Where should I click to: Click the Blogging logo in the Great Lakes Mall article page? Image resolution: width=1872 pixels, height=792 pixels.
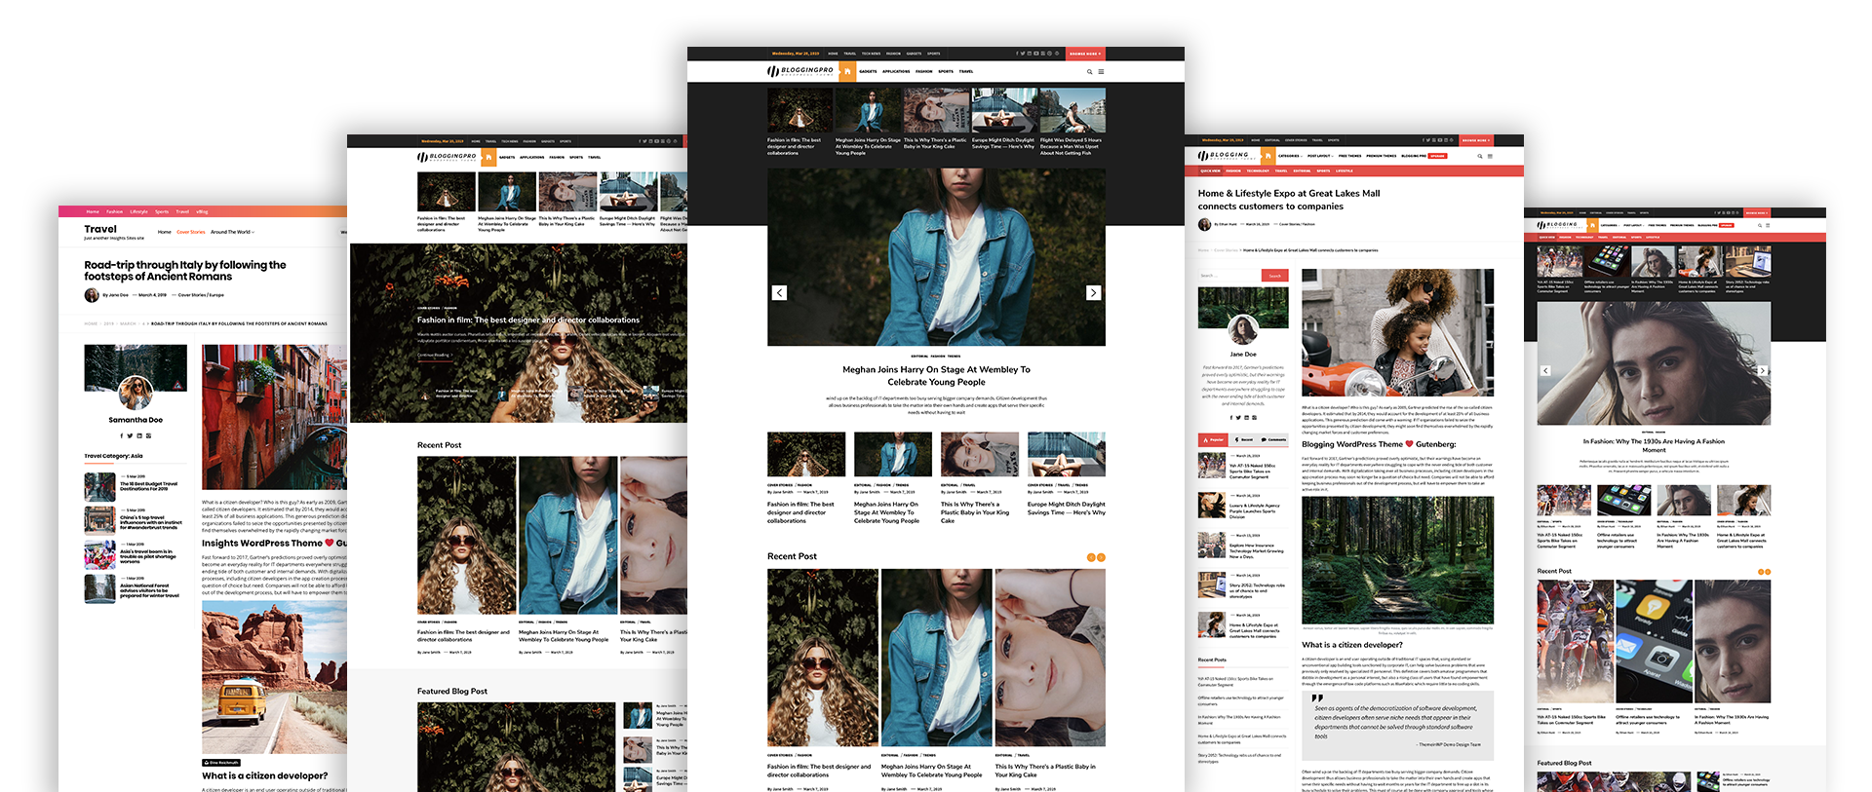pos(1225,155)
